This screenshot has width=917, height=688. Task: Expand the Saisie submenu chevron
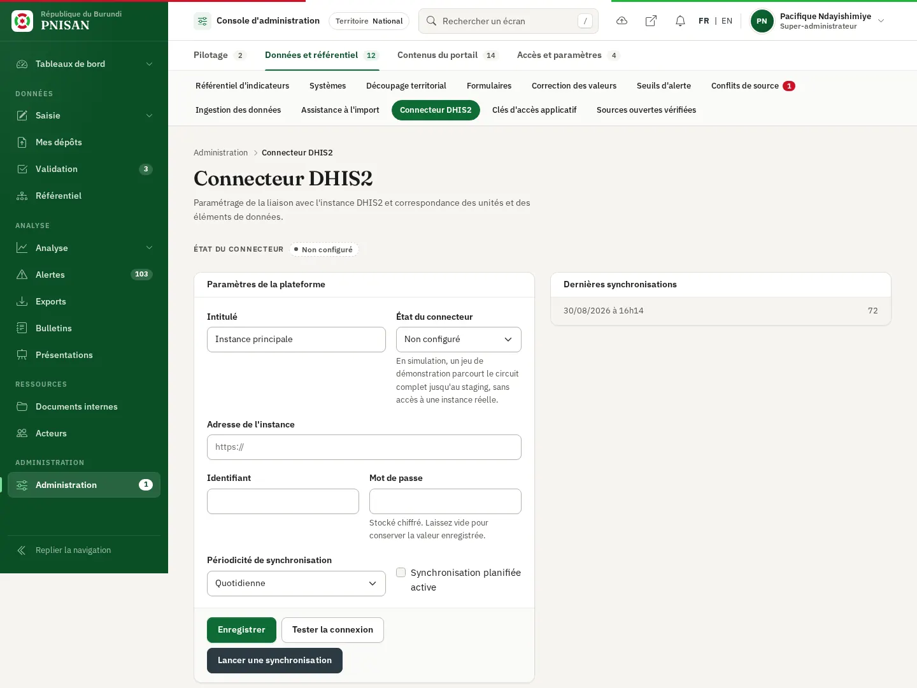click(x=149, y=115)
